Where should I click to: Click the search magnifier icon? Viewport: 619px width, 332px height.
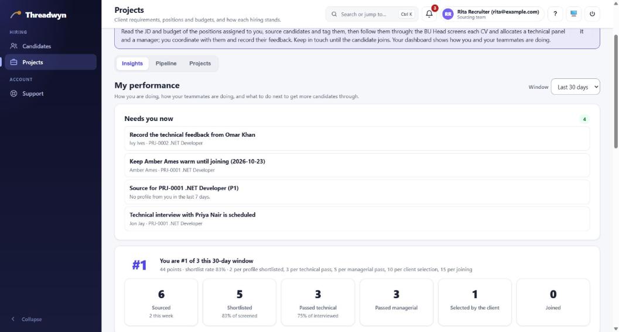[x=334, y=14]
